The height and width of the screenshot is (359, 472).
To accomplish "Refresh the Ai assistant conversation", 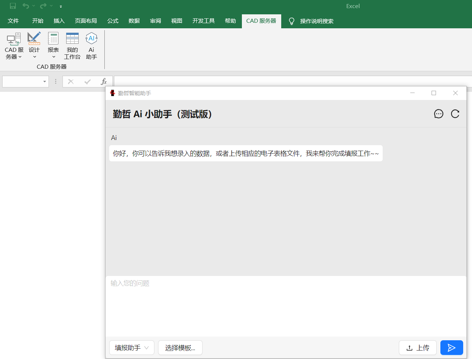I will tap(455, 114).
